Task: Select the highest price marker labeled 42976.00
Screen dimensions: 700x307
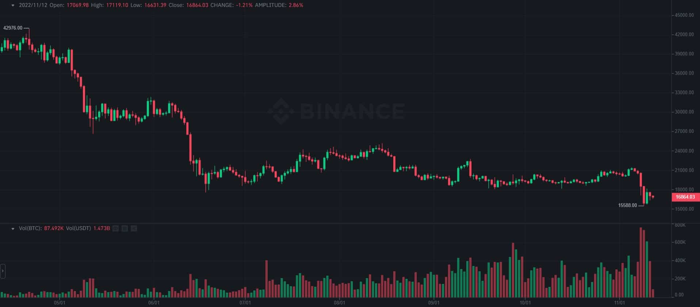Action: point(13,27)
